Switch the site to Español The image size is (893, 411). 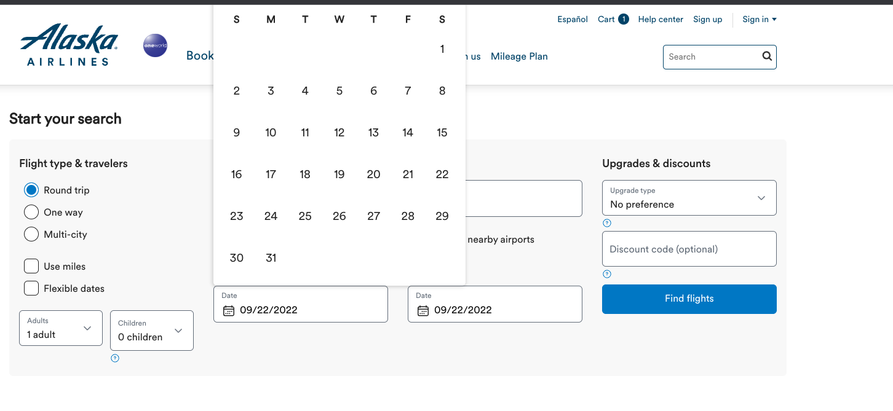point(572,19)
